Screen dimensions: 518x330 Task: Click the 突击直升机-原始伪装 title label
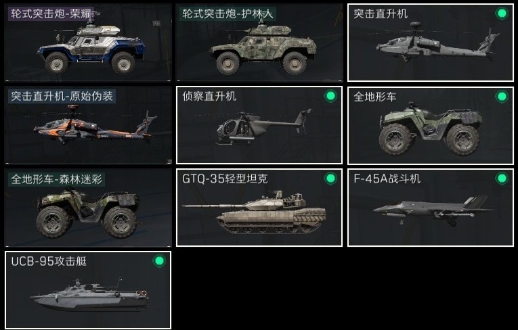coord(62,96)
